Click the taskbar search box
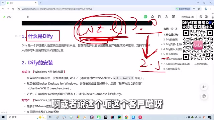The image size is (214, 120). point(27,117)
